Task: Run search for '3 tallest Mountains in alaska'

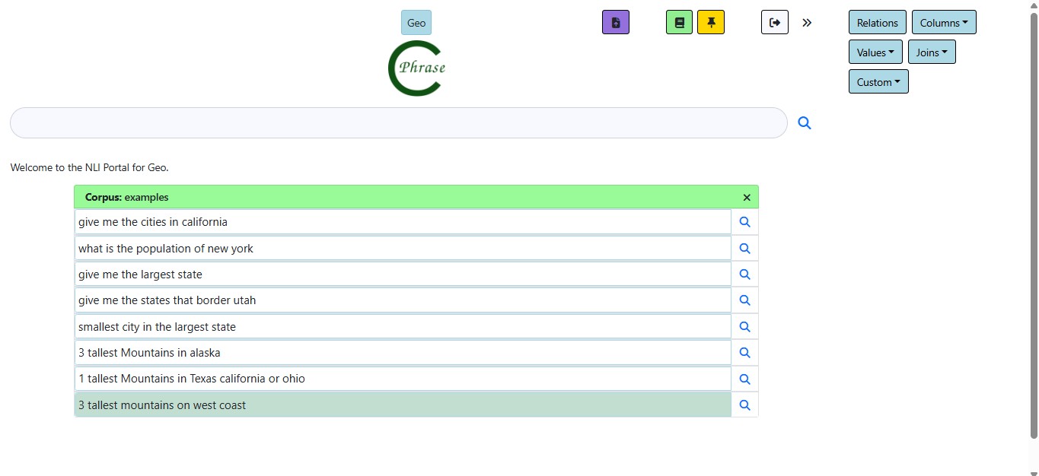Action: click(x=744, y=353)
